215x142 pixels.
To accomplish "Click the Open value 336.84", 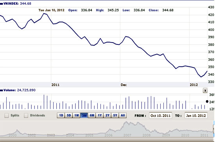I will tap(86, 10).
